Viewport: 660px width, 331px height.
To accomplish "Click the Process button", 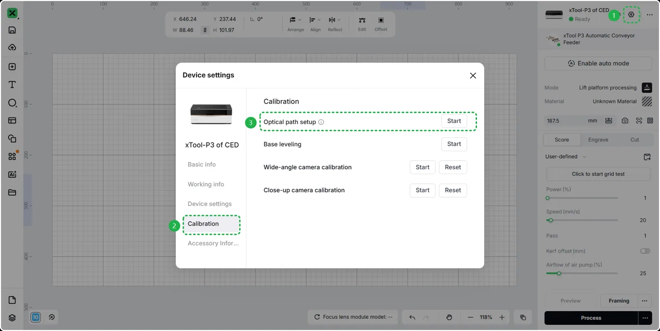I will (x=591, y=318).
